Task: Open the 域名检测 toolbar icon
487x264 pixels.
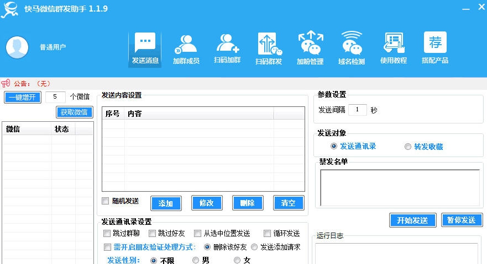Action: (x=351, y=48)
